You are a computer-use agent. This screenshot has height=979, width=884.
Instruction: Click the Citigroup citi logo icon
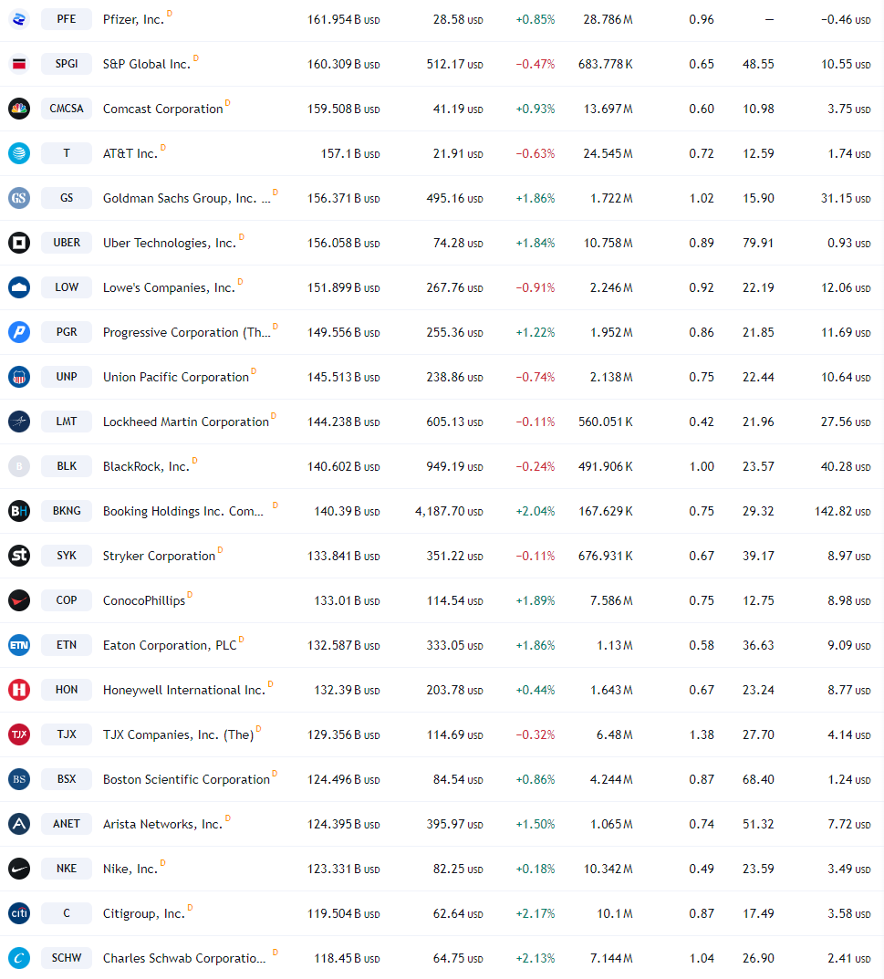coord(19,913)
